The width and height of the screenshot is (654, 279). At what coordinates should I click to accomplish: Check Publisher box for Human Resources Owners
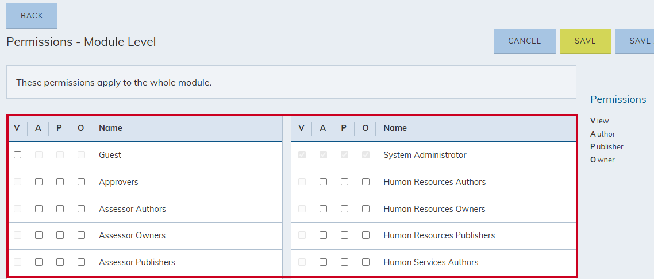(344, 208)
